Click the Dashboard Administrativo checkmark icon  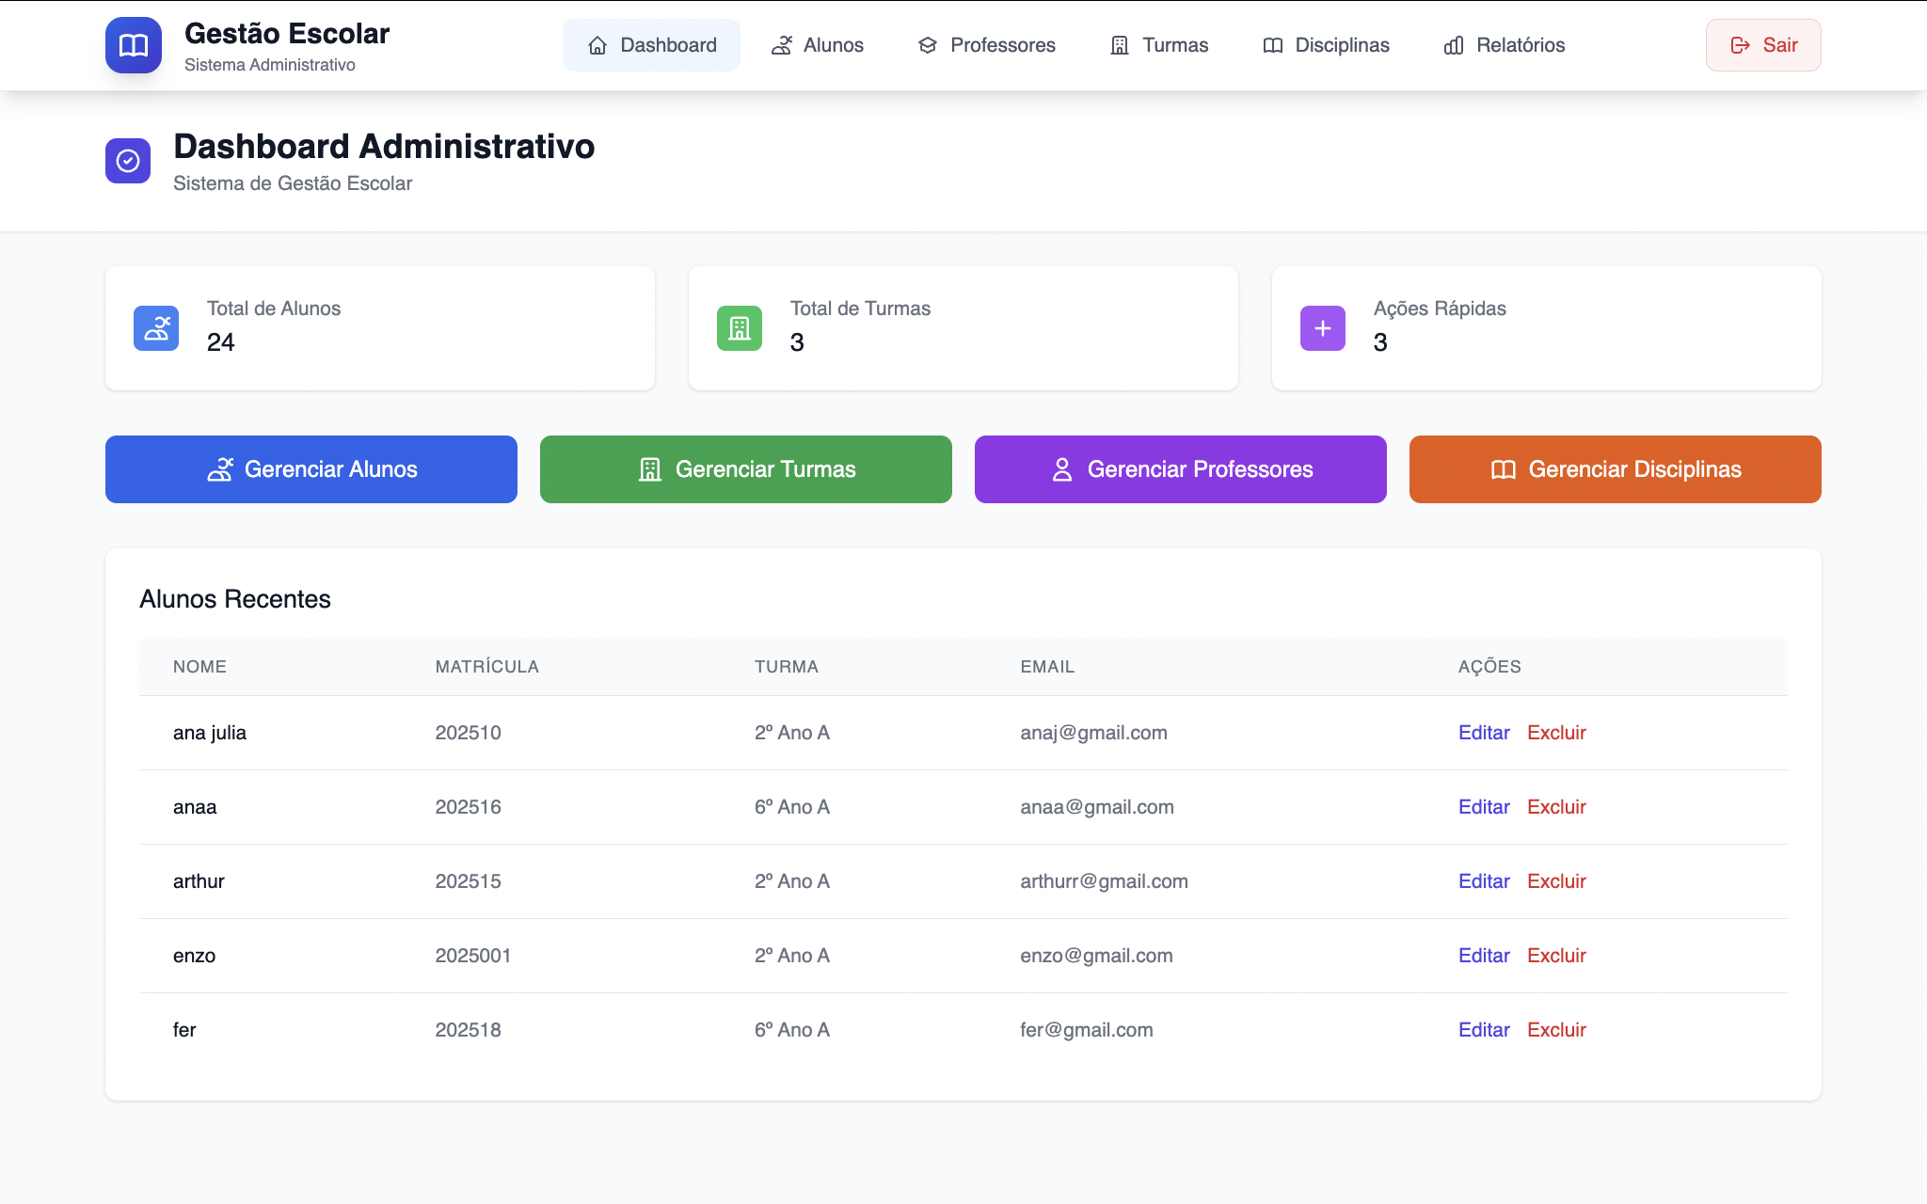pos(128,161)
